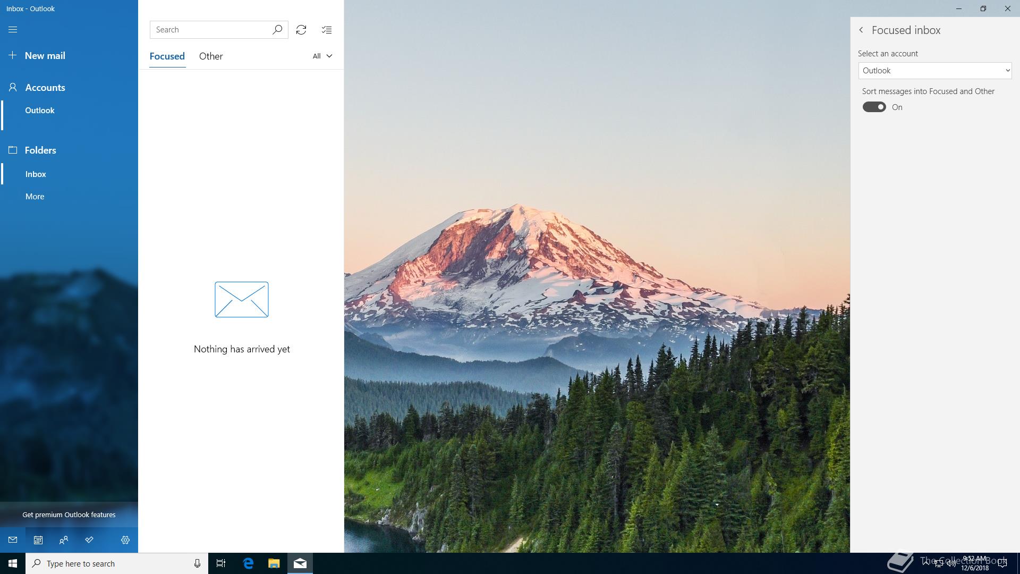Select the Focused tab
This screenshot has width=1020, height=574.
[x=167, y=56]
